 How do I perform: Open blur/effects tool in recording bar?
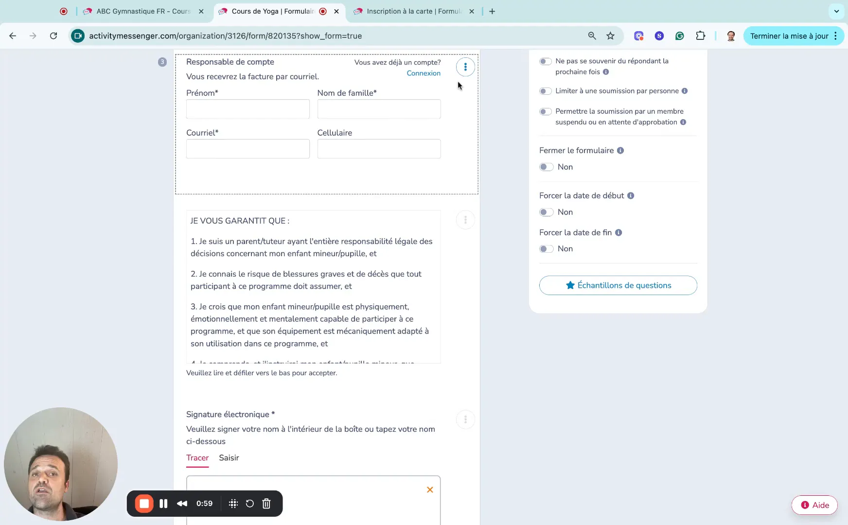tap(233, 504)
